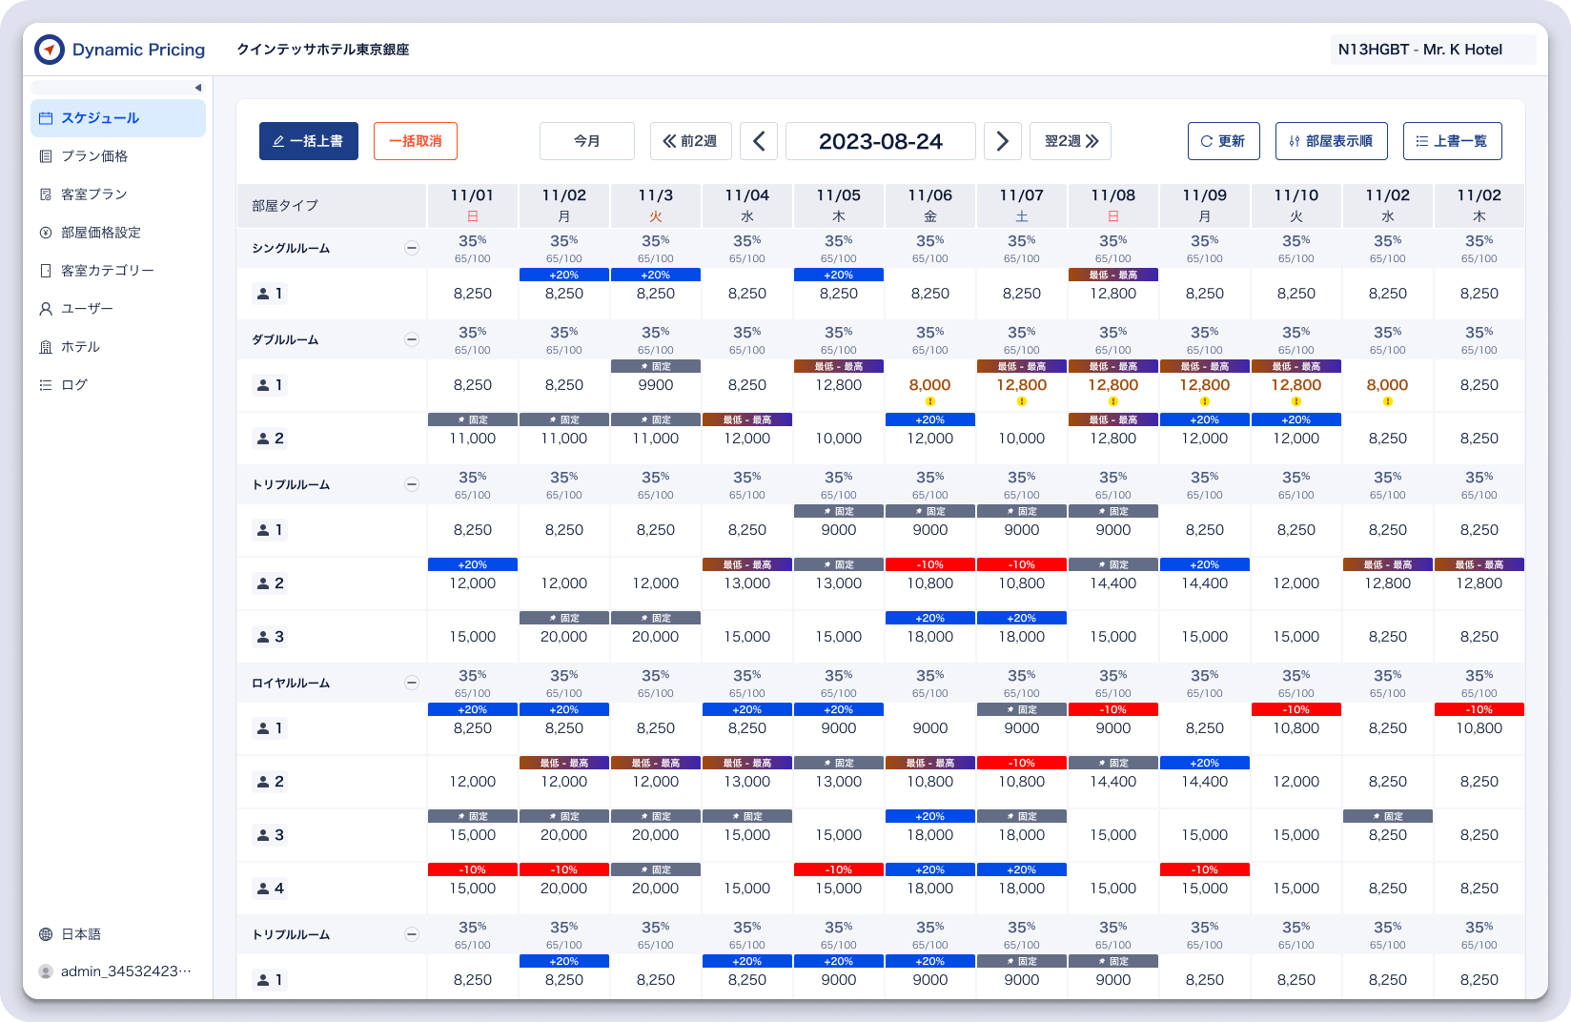Click the 一括取消 button
1571x1022 pixels.
416,141
